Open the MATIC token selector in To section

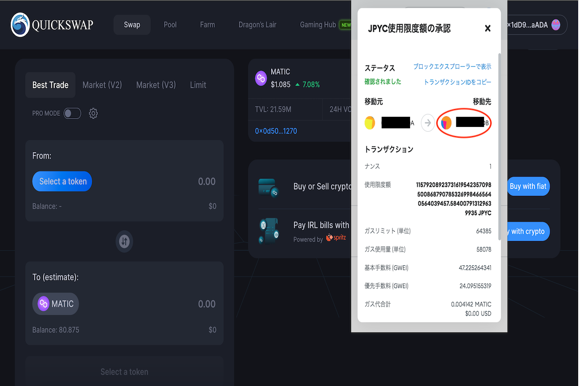[55, 303]
